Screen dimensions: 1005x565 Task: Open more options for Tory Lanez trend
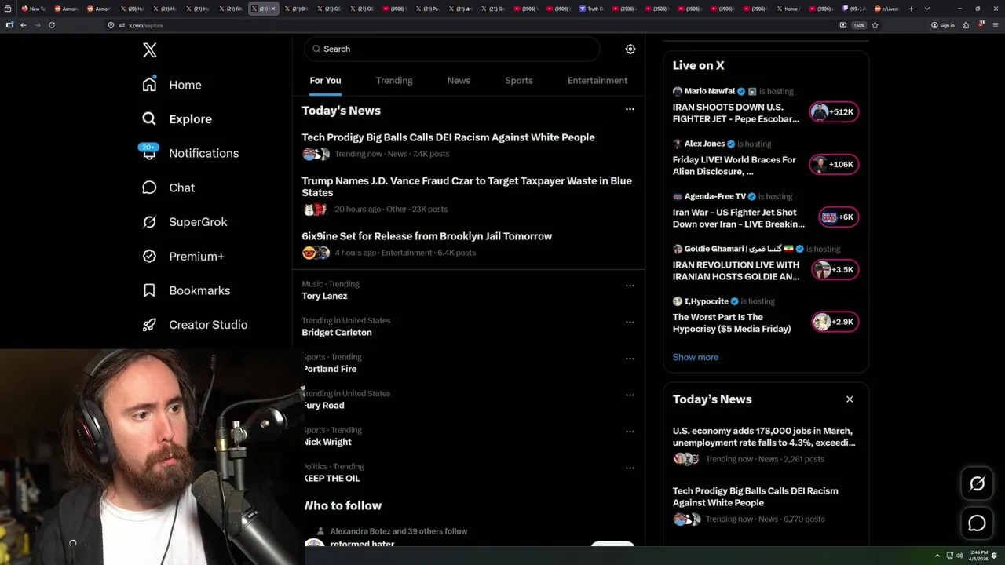click(630, 286)
